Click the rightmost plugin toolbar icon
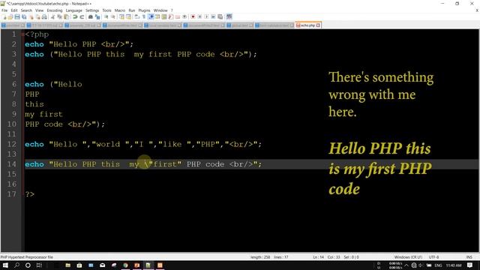The height and width of the screenshot is (270, 480). [x=229, y=16]
